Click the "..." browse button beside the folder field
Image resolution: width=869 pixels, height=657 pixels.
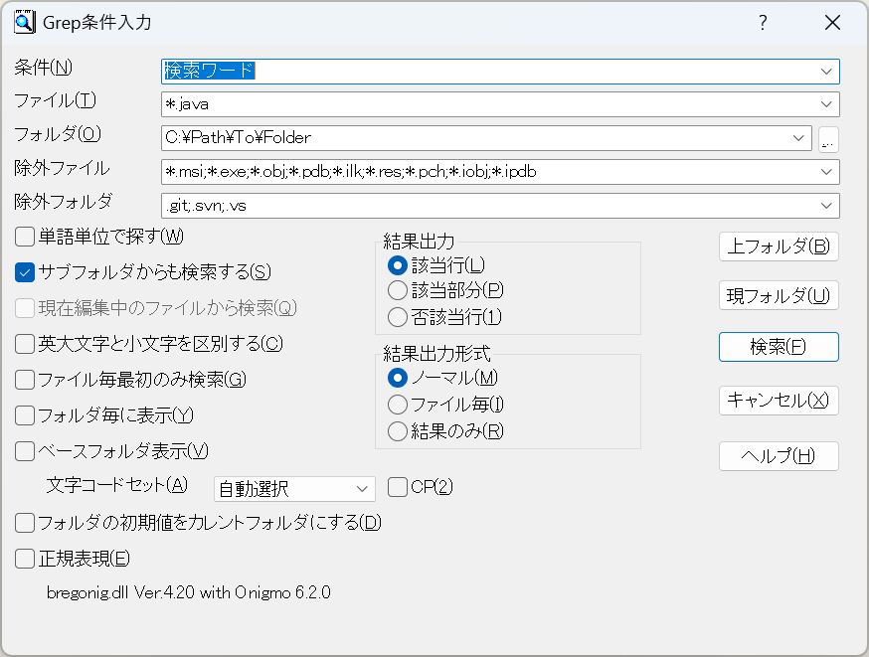tap(827, 137)
